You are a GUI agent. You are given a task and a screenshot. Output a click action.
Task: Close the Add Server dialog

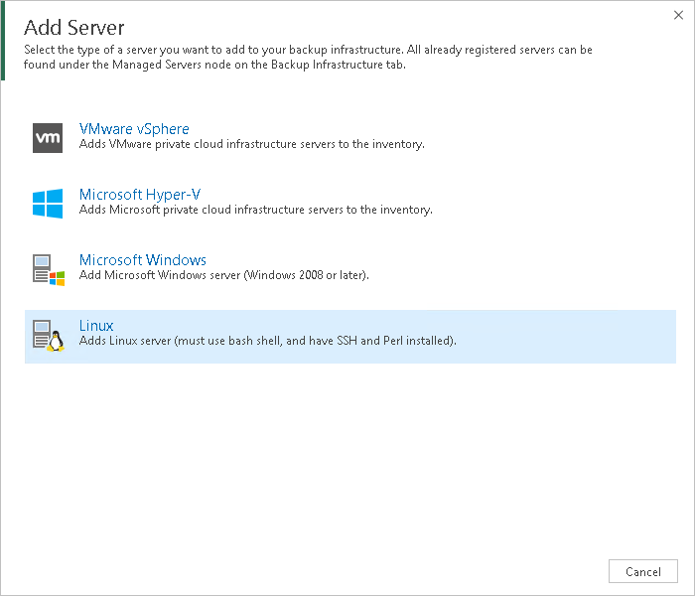coord(677,16)
